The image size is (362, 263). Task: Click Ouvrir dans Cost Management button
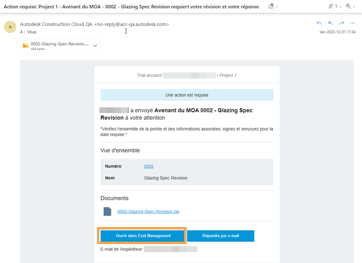(x=143, y=236)
